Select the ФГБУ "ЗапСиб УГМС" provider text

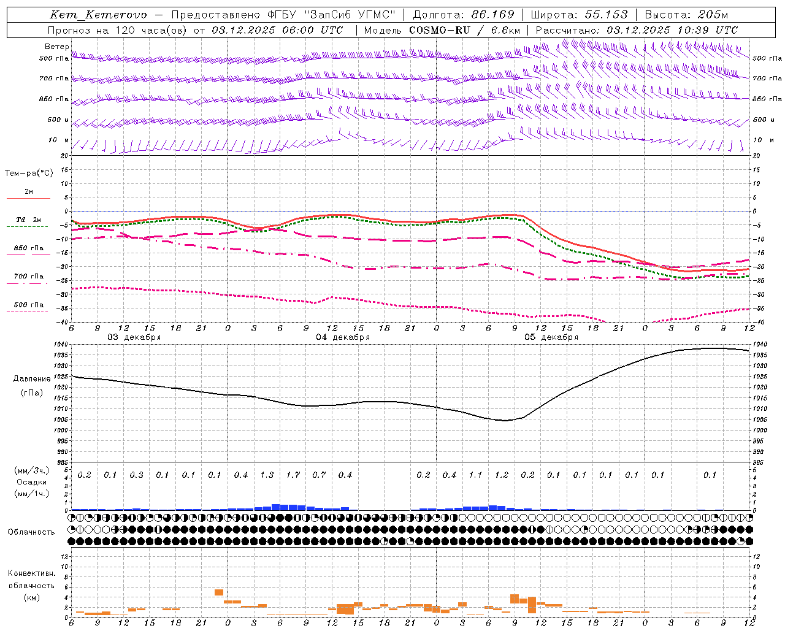point(332,15)
